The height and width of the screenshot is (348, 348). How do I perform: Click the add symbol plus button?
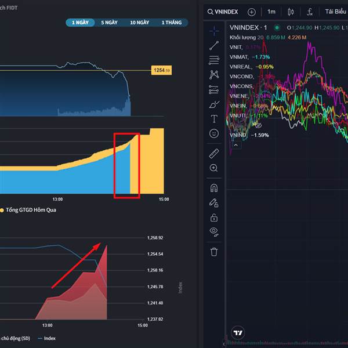point(251,12)
